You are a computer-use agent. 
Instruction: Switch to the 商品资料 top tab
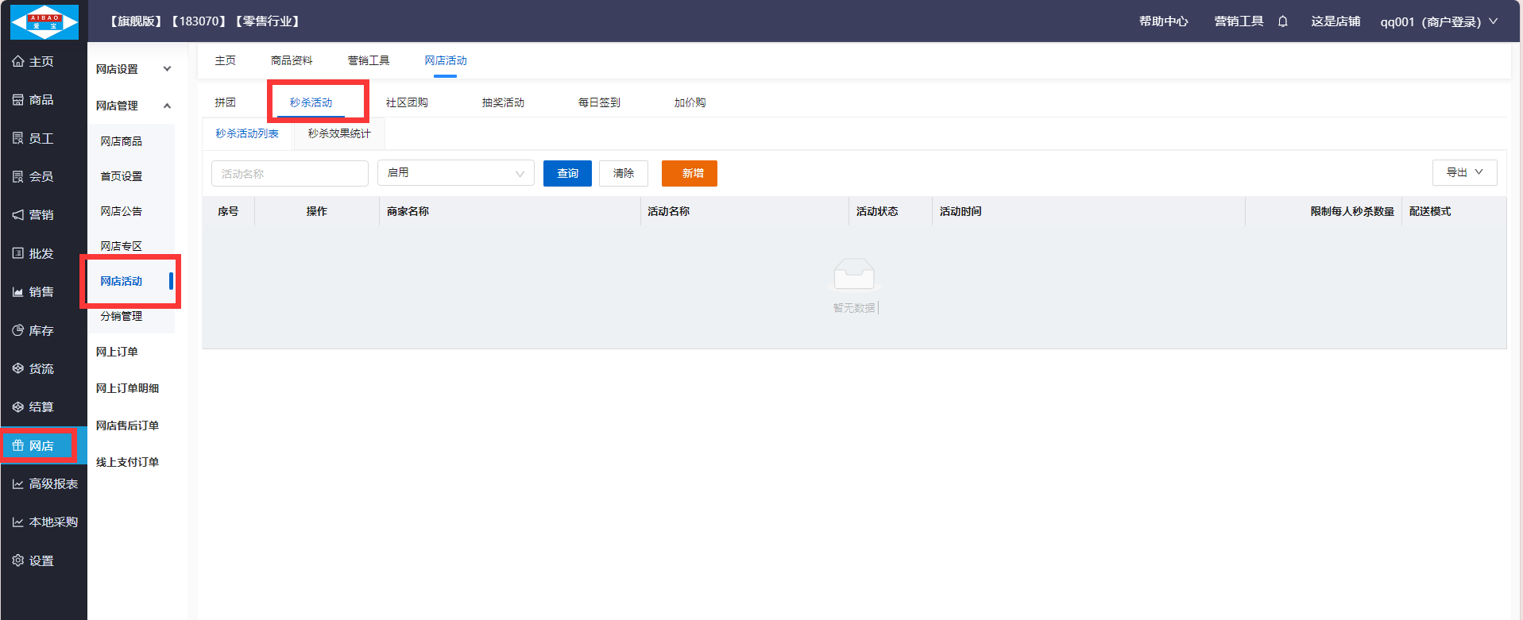pyautogui.click(x=292, y=60)
